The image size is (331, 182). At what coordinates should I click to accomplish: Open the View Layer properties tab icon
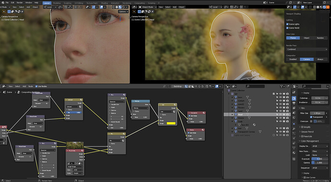pyautogui.click(x=294, y=108)
